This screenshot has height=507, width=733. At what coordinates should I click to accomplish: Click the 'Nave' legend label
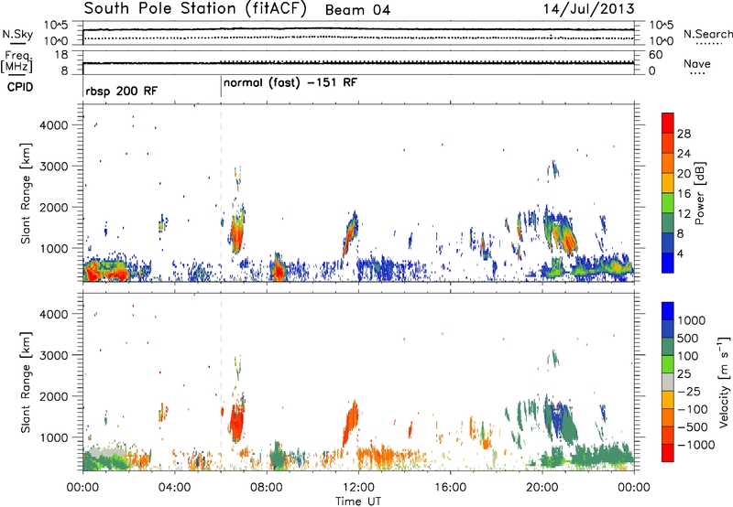[x=696, y=63]
